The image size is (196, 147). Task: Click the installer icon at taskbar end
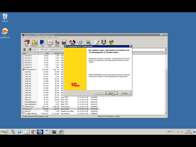click(61, 132)
